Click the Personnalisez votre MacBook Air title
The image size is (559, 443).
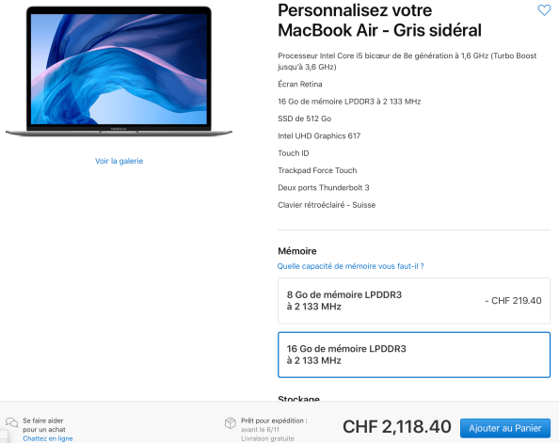pos(379,21)
